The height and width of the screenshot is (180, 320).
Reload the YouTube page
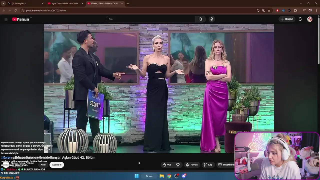(x=15, y=10)
